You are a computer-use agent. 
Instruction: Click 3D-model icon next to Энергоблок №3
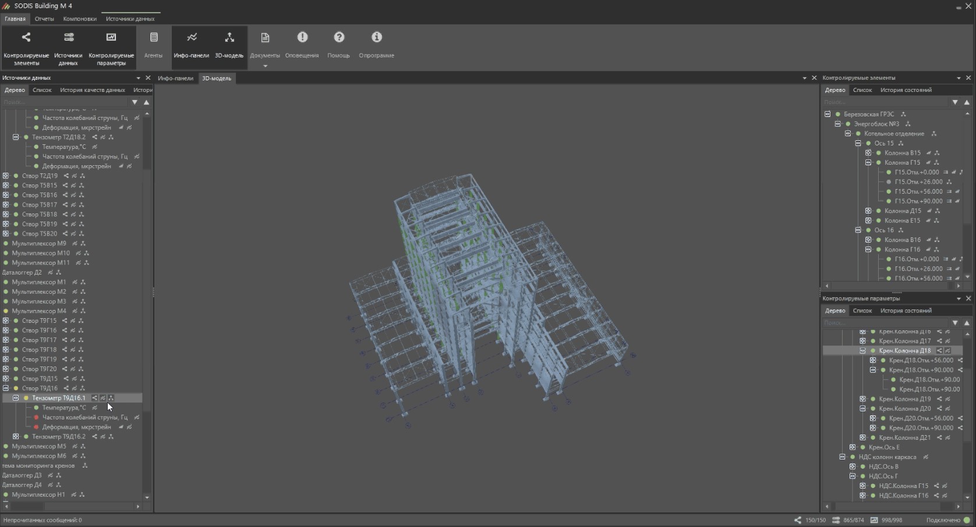[908, 124]
